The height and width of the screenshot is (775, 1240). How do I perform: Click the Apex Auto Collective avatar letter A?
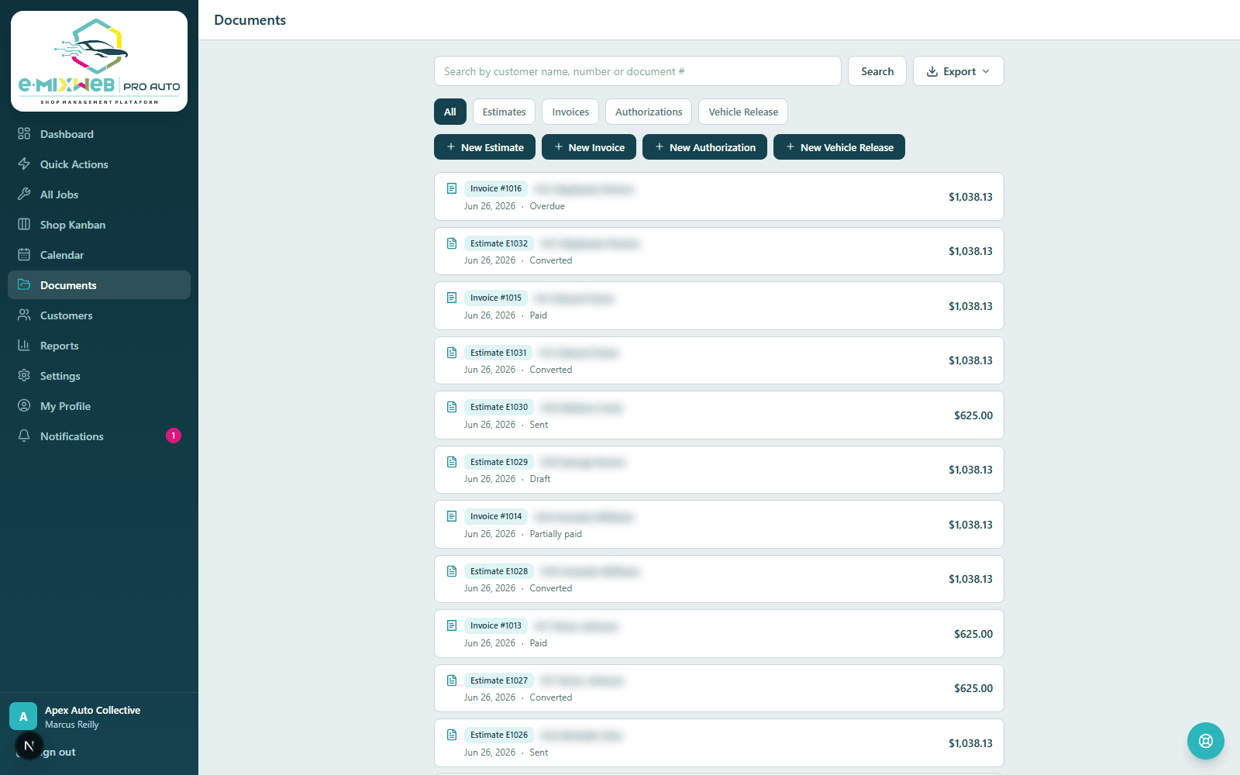click(23, 716)
